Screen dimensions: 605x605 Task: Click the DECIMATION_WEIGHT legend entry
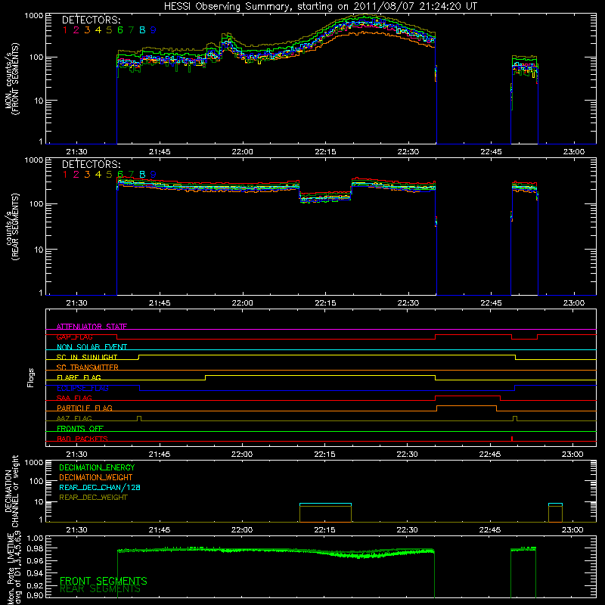coord(96,477)
